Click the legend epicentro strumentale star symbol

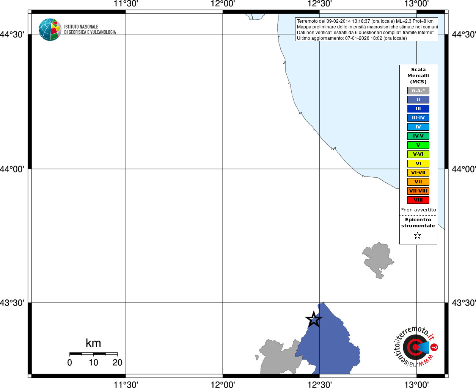tap(418, 236)
